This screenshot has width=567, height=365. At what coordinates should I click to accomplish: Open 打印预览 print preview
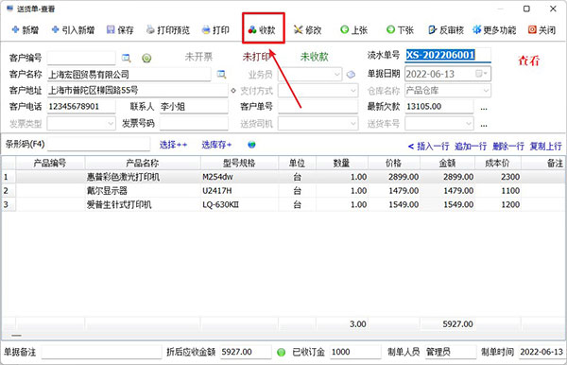point(168,30)
